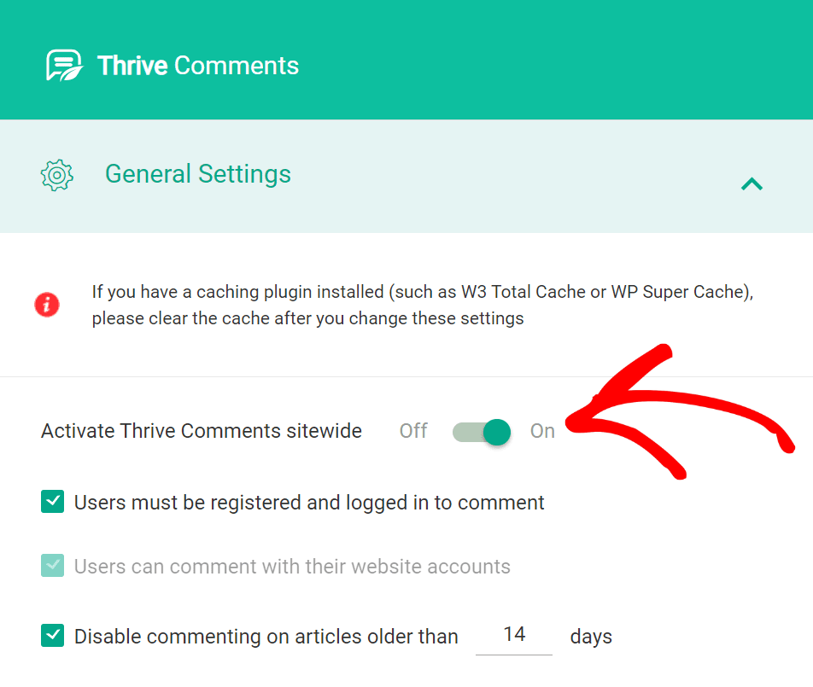Click the Thrive Comments title text
Screen dimensions: 813x687
pyautogui.click(x=198, y=66)
